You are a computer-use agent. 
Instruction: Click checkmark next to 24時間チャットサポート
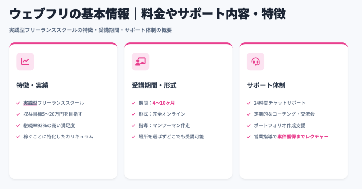(x=249, y=103)
